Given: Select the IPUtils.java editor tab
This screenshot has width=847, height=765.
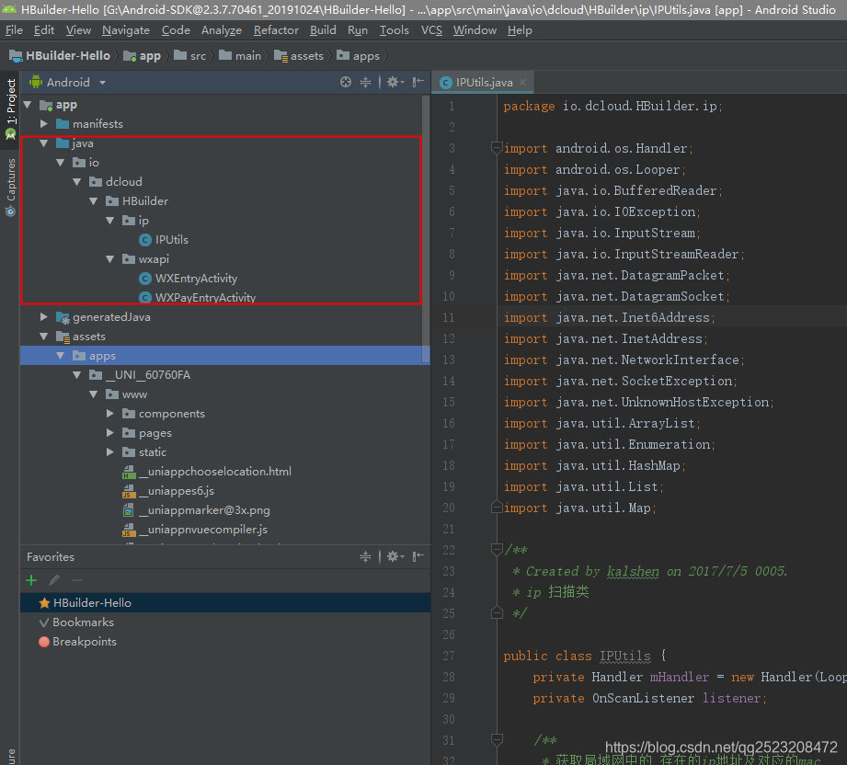Looking at the screenshot, I should 484,82.
